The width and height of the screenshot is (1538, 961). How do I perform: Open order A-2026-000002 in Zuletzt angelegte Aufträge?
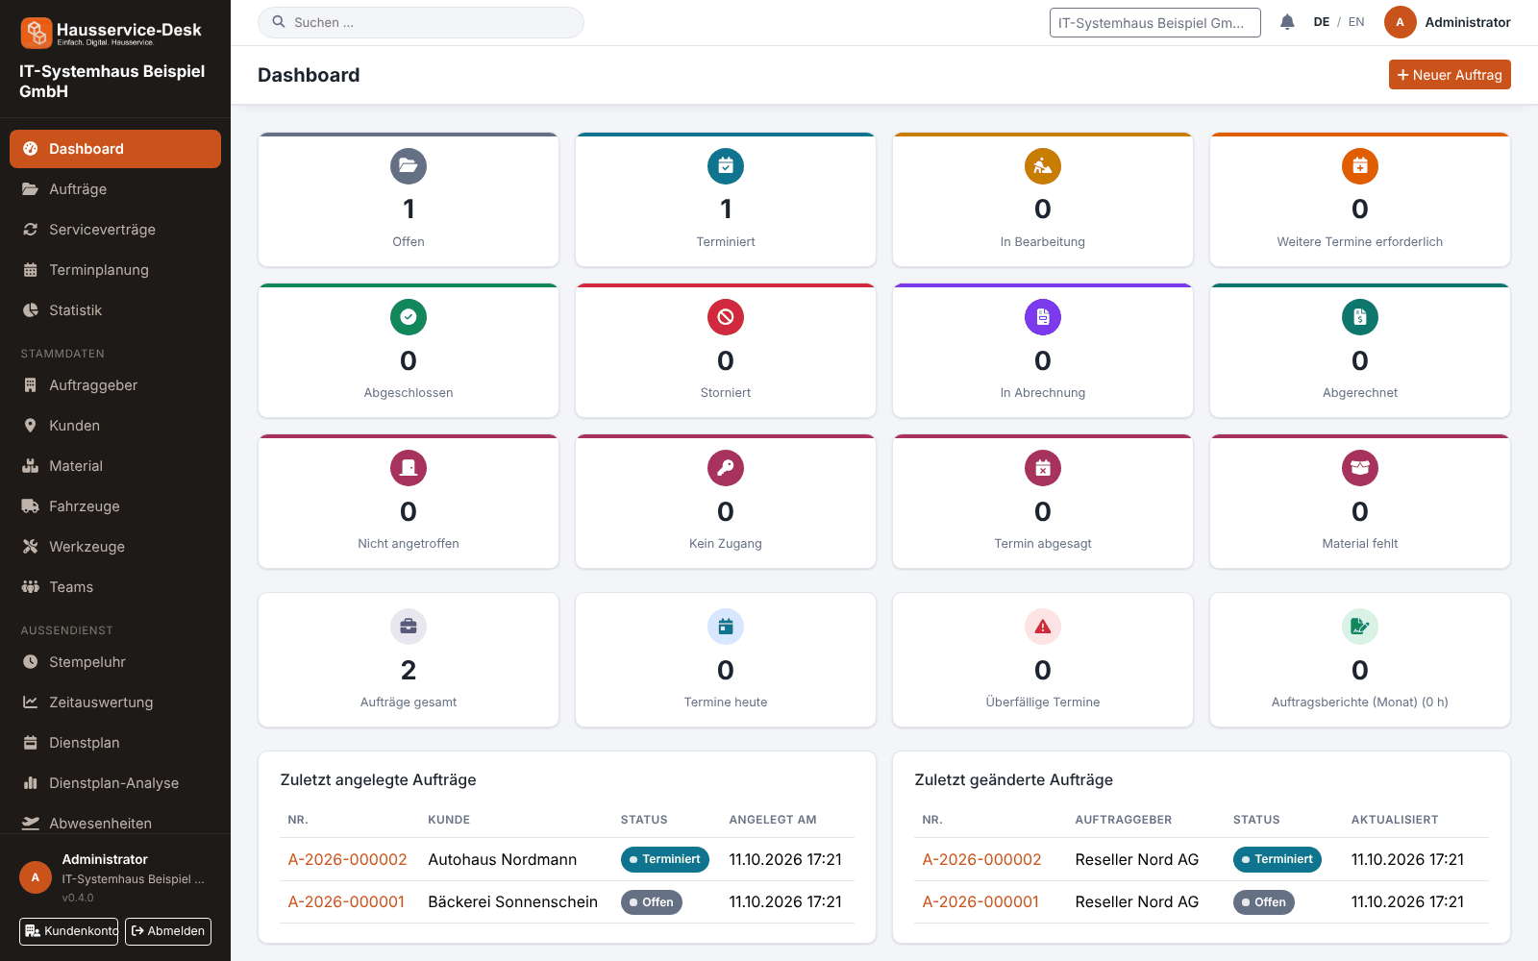[x=347, y=860]
